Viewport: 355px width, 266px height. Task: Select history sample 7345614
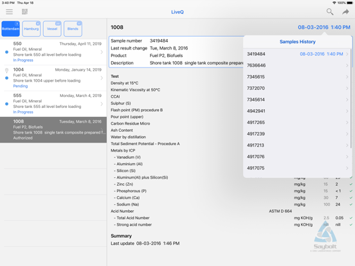tap(298, 100)
